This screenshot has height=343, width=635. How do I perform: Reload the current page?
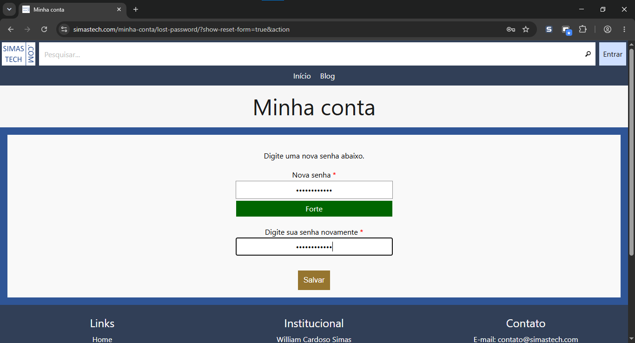coord(44,29)
